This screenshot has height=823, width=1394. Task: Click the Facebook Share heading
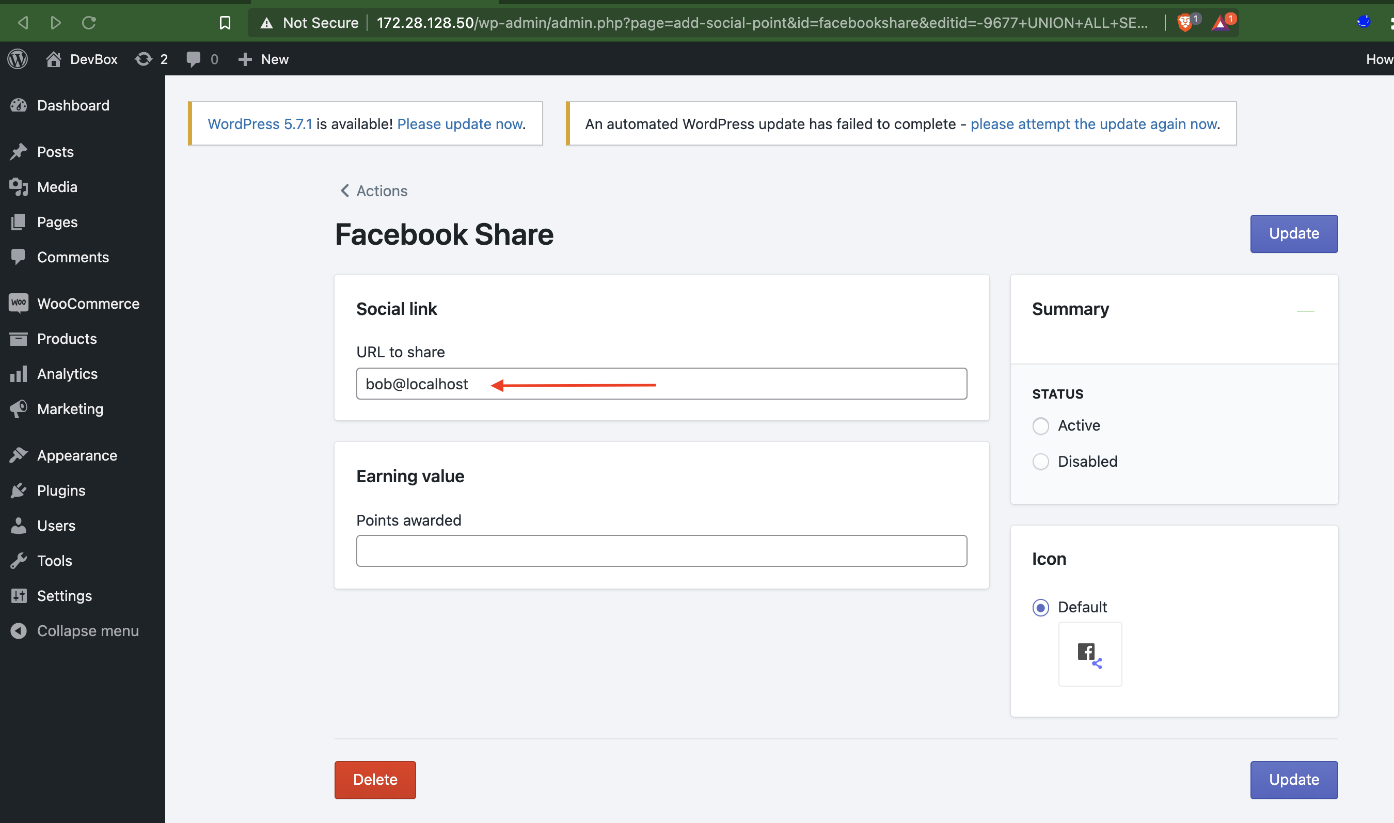coord(444,234)
